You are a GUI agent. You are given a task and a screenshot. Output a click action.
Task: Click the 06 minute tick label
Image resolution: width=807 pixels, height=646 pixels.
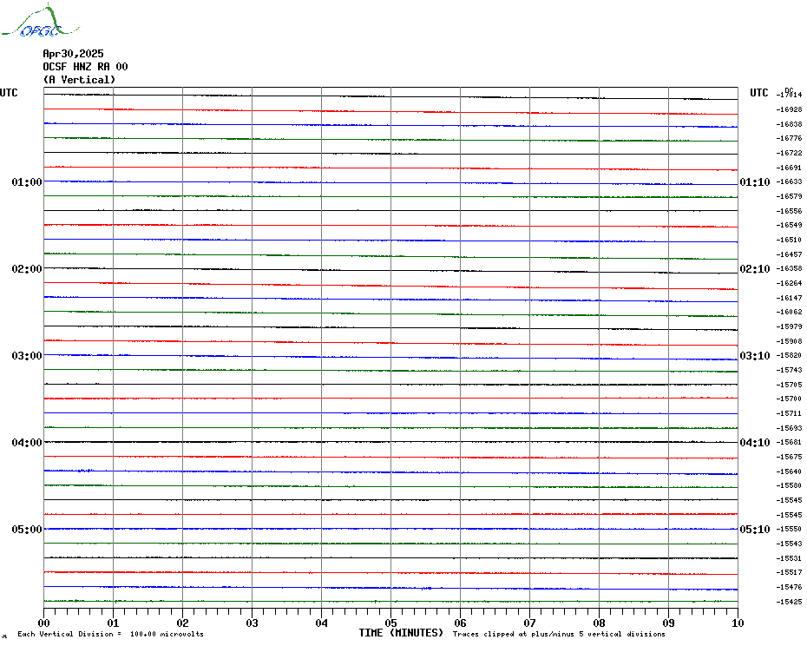click(x=461, y=623)
